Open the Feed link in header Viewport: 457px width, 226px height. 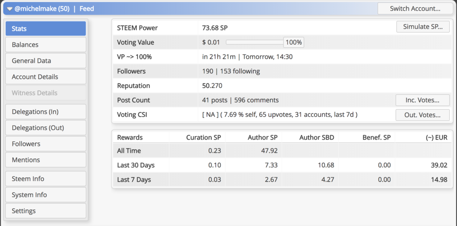click(87, 9)
